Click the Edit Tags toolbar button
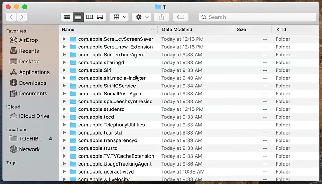This screenshot has height=184, width=322. click(181, 17)
